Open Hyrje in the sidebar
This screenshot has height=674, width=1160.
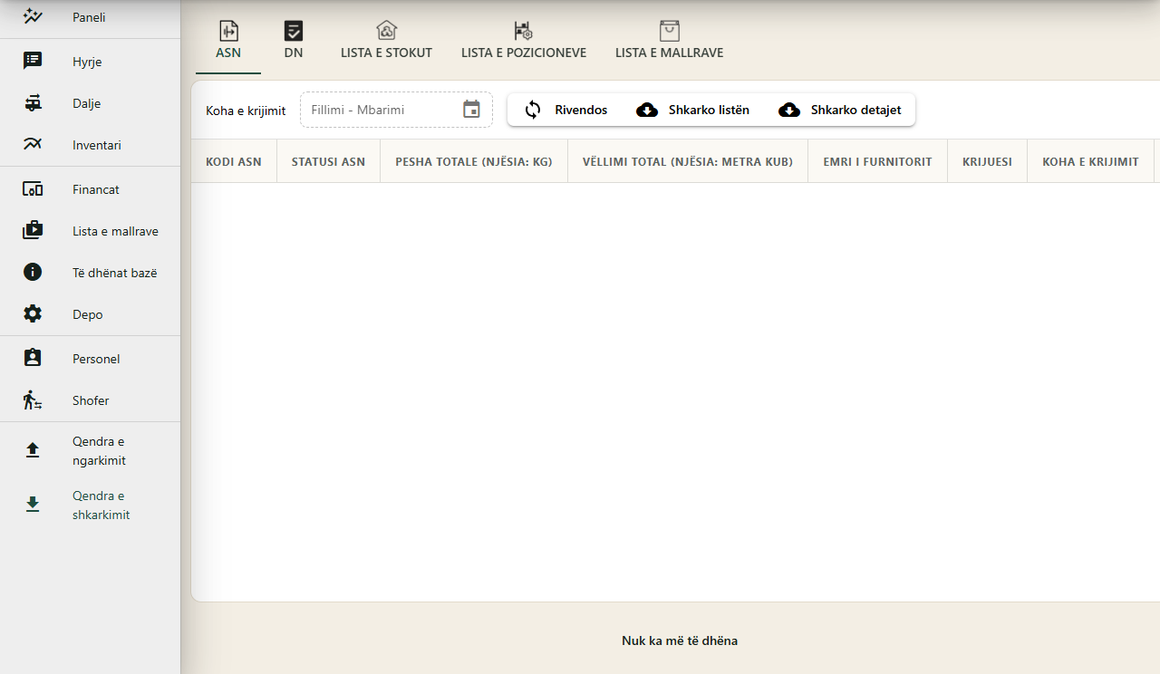point(90,61)
